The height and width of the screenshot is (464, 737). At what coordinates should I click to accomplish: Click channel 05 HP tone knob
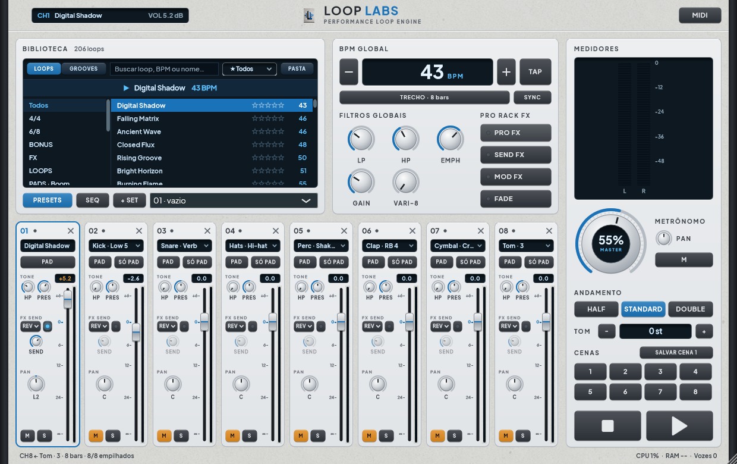pyautogui.click(x=301, y=287)
